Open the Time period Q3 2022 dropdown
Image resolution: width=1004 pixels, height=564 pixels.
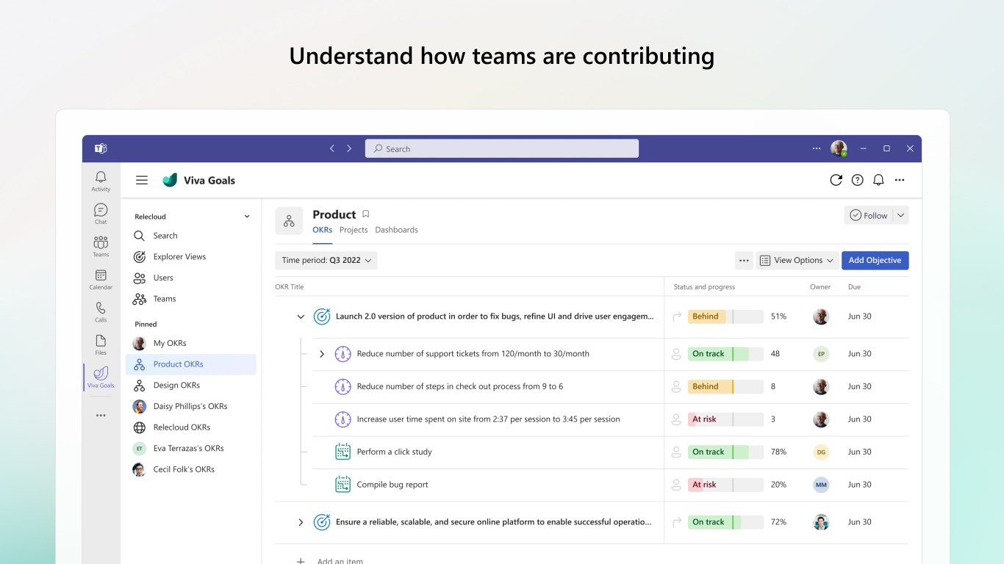point(326,260)
